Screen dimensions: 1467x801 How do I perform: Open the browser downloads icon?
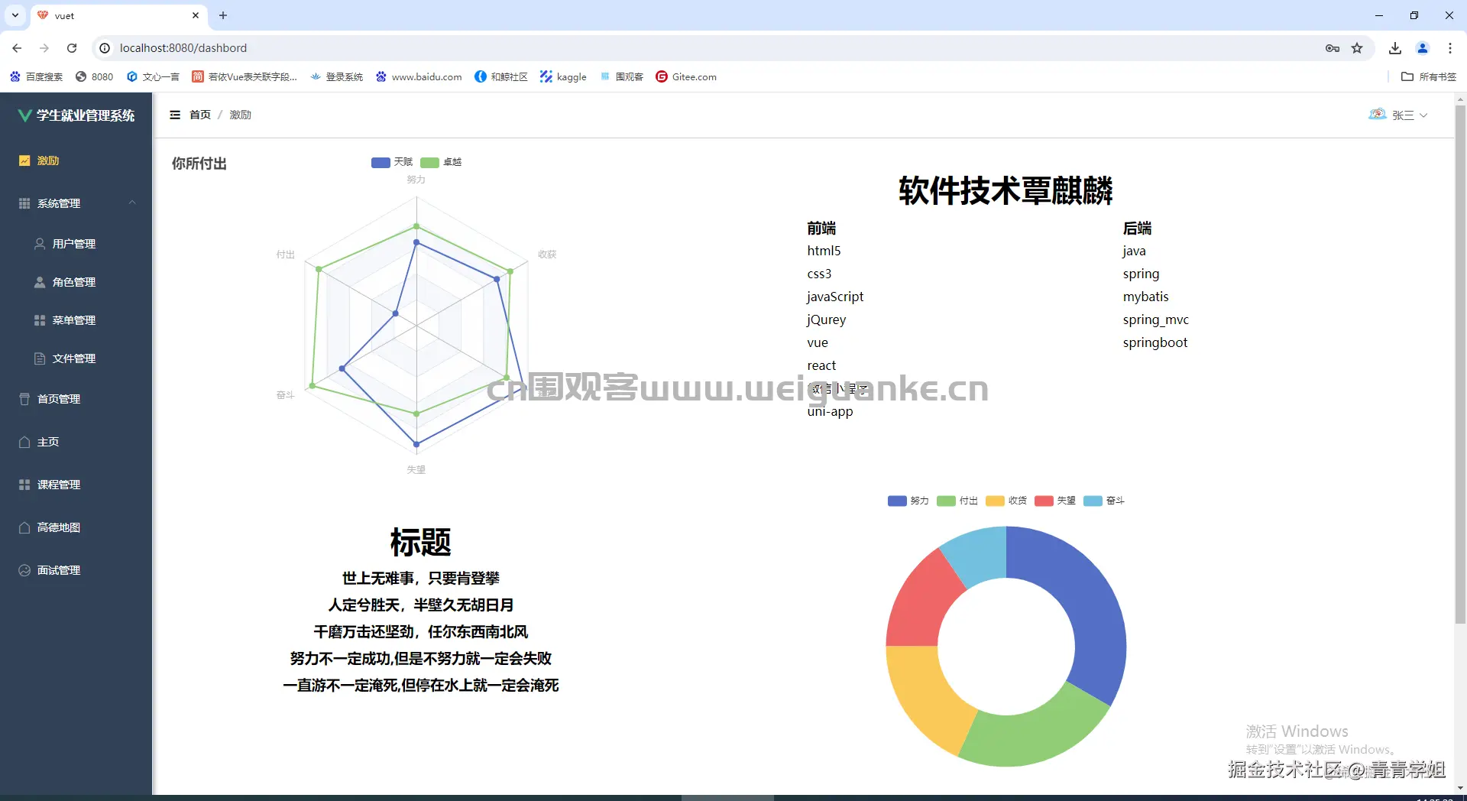click(1395, 48)
